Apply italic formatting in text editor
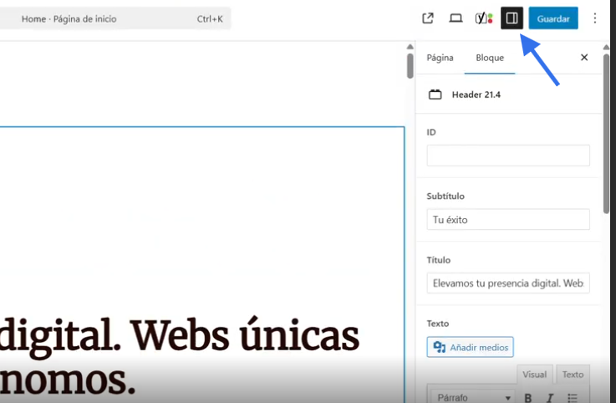The image size is (616, 403). tap(550, 397)
